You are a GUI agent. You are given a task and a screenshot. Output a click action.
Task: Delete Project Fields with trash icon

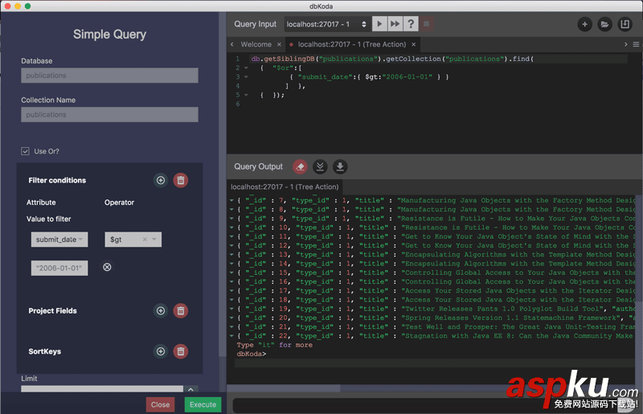(181, 310)
